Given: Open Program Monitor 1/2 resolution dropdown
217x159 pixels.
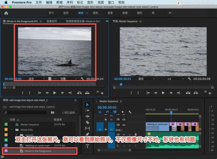Looking at the screenshot, I should tap(176, 79).
